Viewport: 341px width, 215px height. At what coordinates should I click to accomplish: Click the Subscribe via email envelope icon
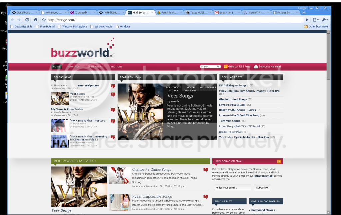(256, 67)
